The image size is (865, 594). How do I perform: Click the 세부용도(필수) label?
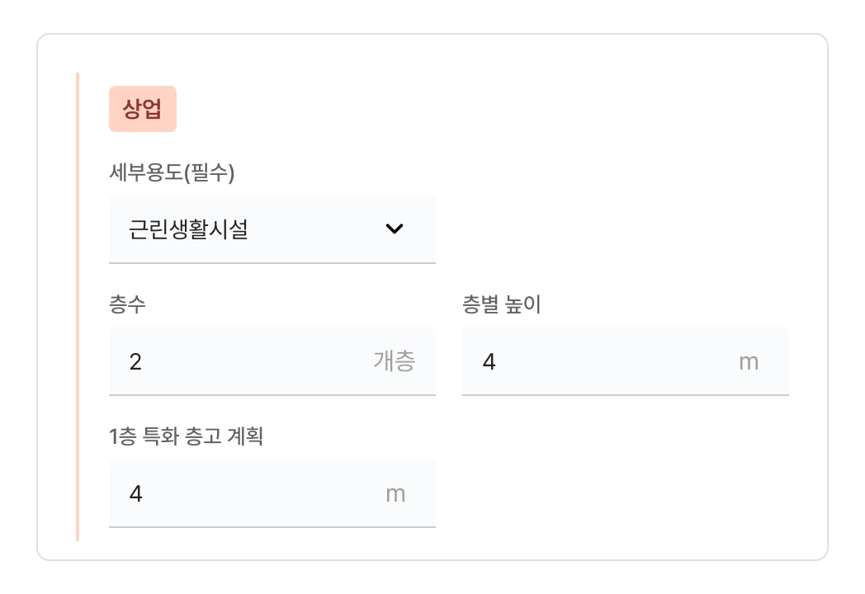click(x=172, y=172)
